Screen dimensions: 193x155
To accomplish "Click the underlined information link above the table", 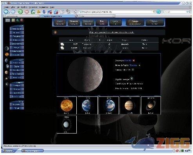I will click(112, 32).
